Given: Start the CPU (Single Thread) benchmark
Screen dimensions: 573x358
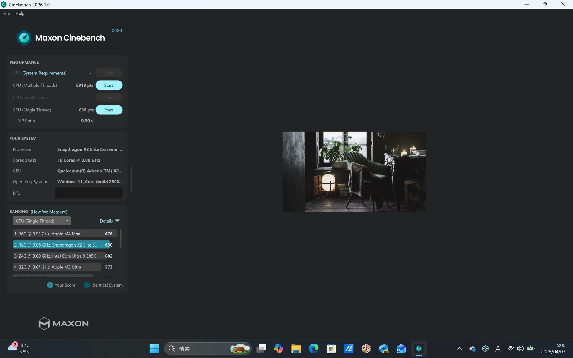Looking at the screenshot, I should pyautogui.click(x=109, y=110).
